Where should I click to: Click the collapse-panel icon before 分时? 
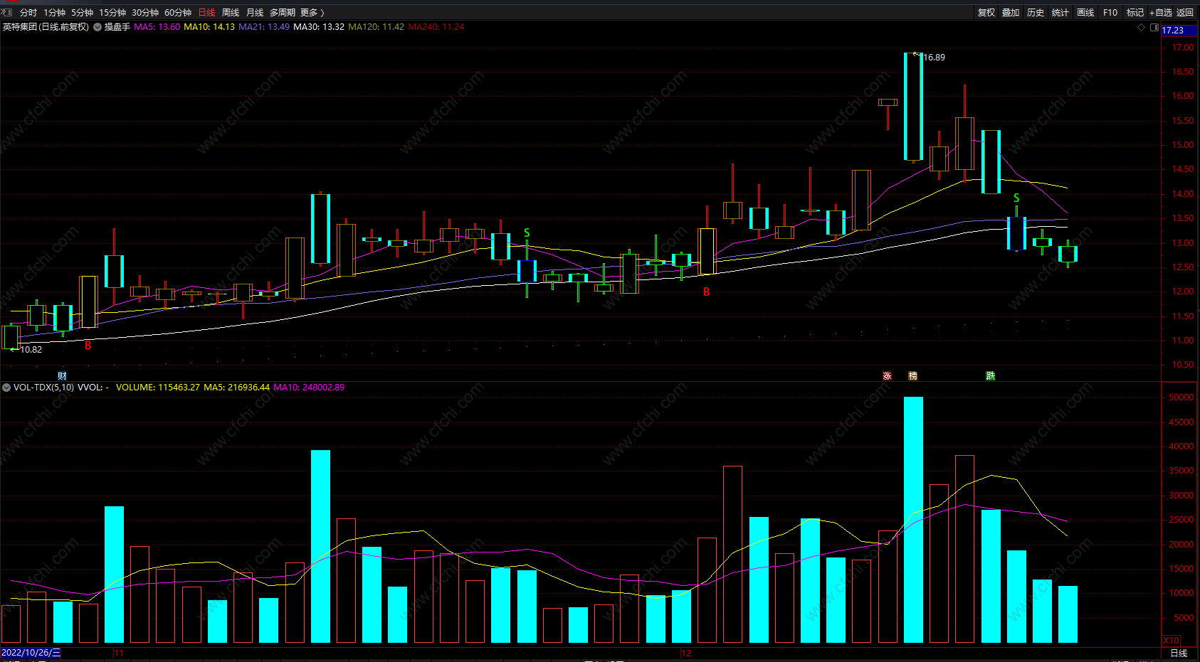point(7,13)
